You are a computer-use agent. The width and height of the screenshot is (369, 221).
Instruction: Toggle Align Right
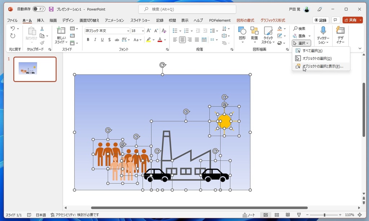[190, 40]
